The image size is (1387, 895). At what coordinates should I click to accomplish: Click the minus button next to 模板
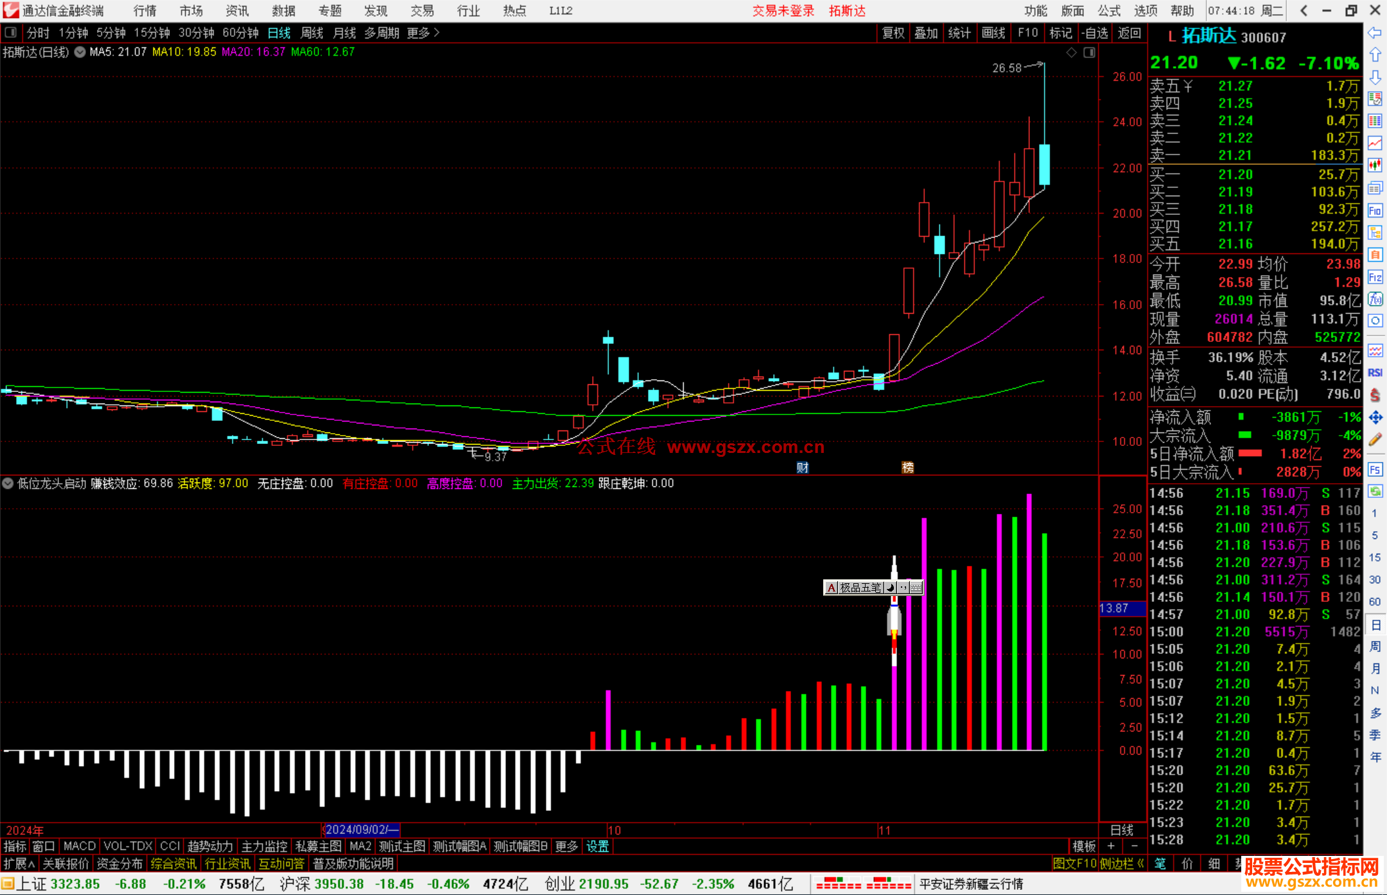1134,846
